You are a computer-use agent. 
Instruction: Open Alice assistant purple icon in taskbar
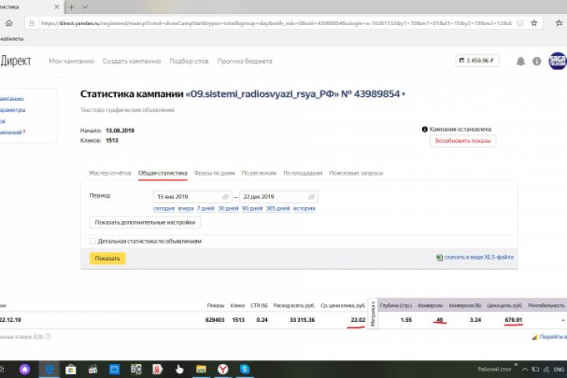tap(24, 369)
